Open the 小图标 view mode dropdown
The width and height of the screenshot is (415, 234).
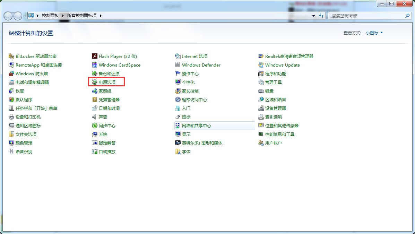(374, 33)
